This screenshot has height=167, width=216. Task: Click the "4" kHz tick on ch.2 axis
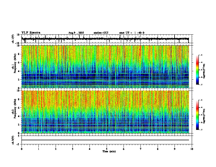coord(19,116)
